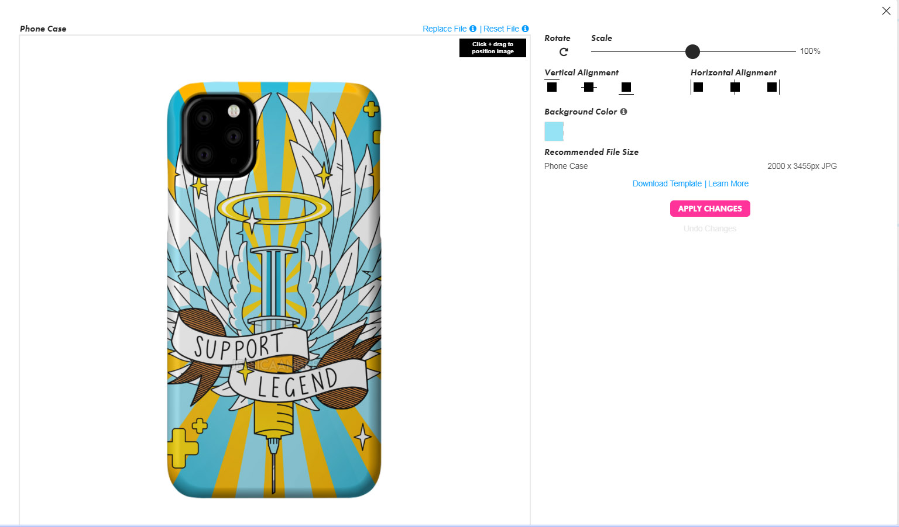Align image to vertical middle
The image size is (899, 527).
pos(589,87)
